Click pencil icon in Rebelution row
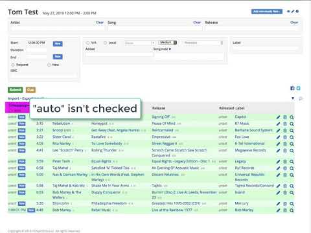The height and width of the screenshot is (233, 311). click(278, 124)
